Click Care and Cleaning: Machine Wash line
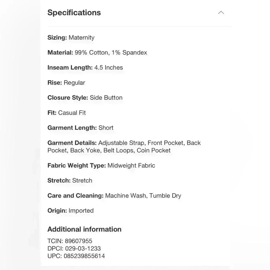The height and width of the screenshot is (270, 270). 114,195
